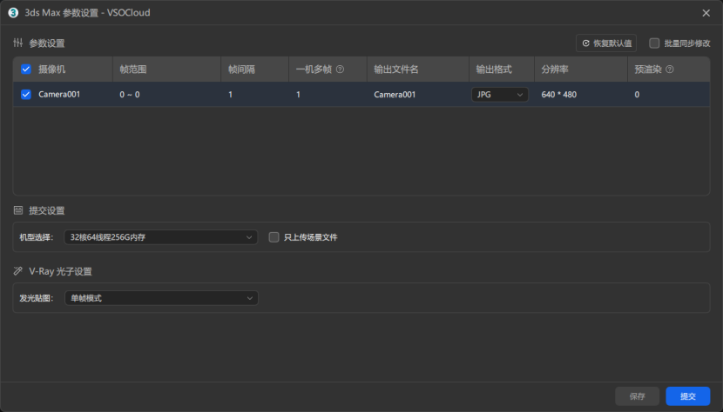Enable 只上传场景文件 checkbox

[x=274, y=236]
